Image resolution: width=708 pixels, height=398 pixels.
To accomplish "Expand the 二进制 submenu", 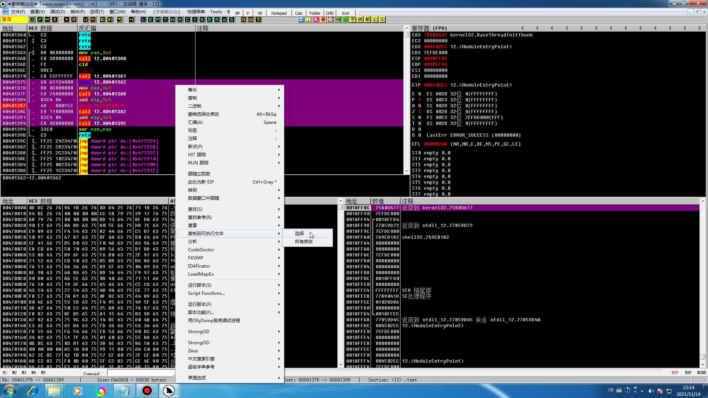I will 230,106.
